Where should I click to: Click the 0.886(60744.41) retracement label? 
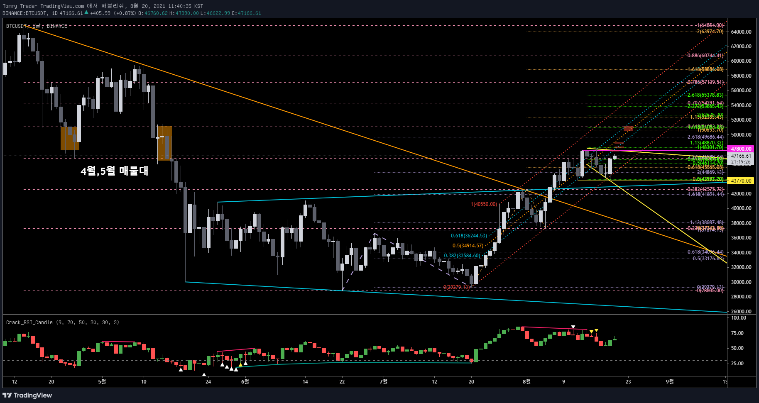pyautogui.click(x=705, y=56)
